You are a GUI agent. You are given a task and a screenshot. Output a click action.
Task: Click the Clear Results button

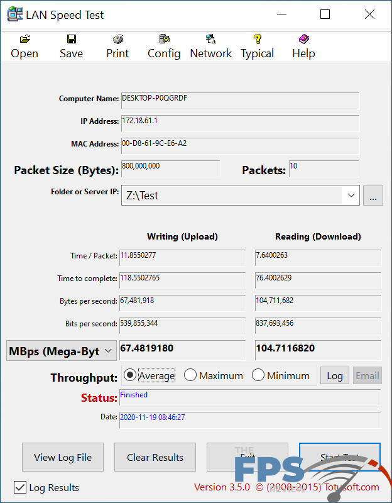click(x=155, y=457)
